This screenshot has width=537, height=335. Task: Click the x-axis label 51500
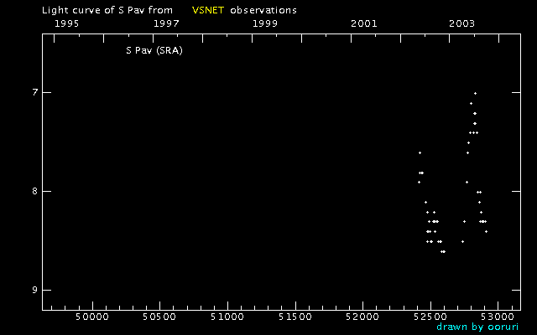[x=295, y=317]
